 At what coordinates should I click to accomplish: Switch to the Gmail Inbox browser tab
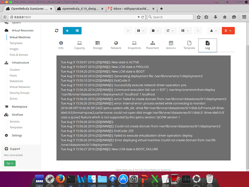131,9
